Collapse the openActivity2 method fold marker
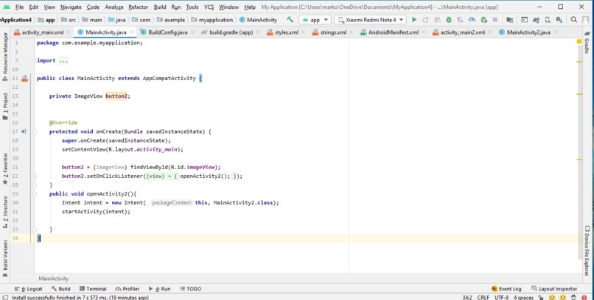The width and height of the screenshot is (594, 300). click(x=34, y=194)
